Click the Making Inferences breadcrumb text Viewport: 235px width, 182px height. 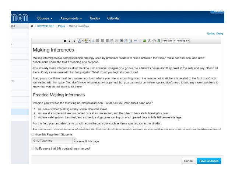click(x=79, y=26)
